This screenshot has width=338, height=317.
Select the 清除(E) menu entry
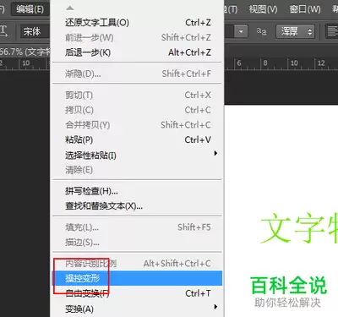(x=138, y=170)
